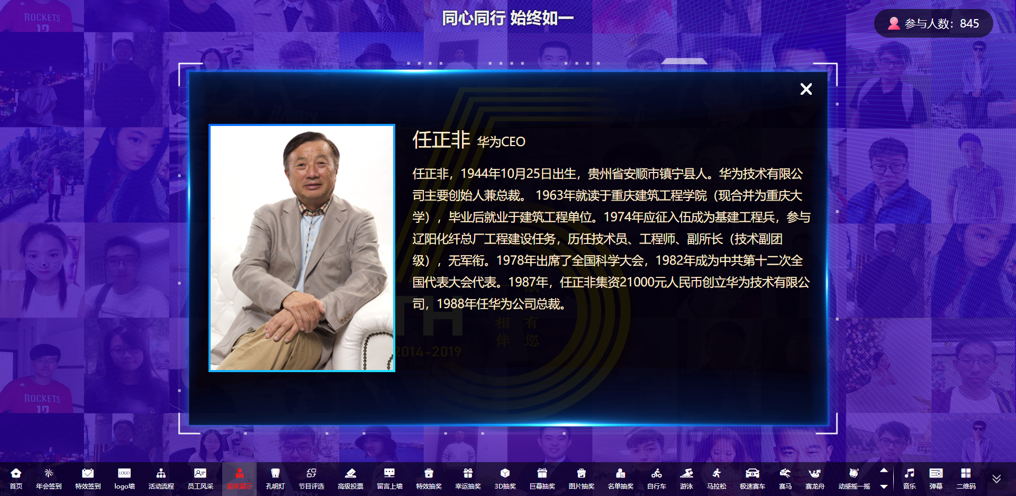Open 特效签到 effects sign-in
1016x496 pixels.
88,479
